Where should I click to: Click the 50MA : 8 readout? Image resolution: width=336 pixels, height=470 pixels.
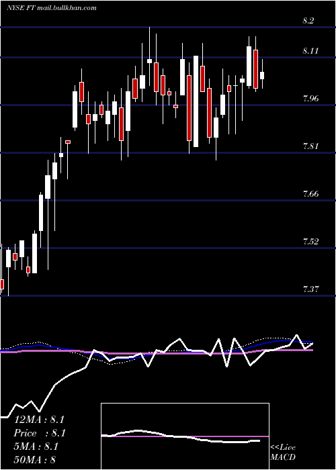click(35, 460)
